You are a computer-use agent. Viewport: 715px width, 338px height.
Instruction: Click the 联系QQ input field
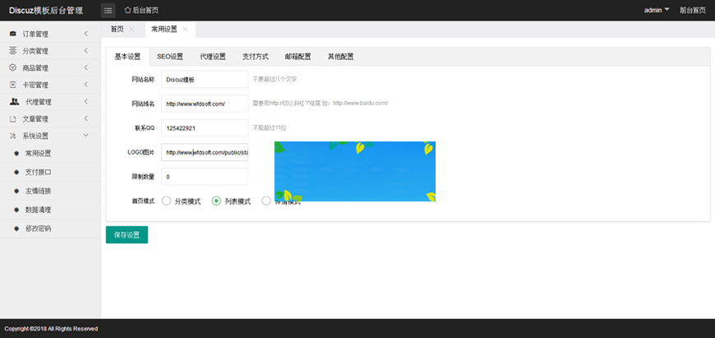point(205,128)
